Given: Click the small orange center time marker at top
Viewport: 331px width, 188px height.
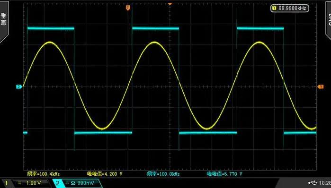Looking at the screenshot, I should pyautogui.click(x=170, y=4).
